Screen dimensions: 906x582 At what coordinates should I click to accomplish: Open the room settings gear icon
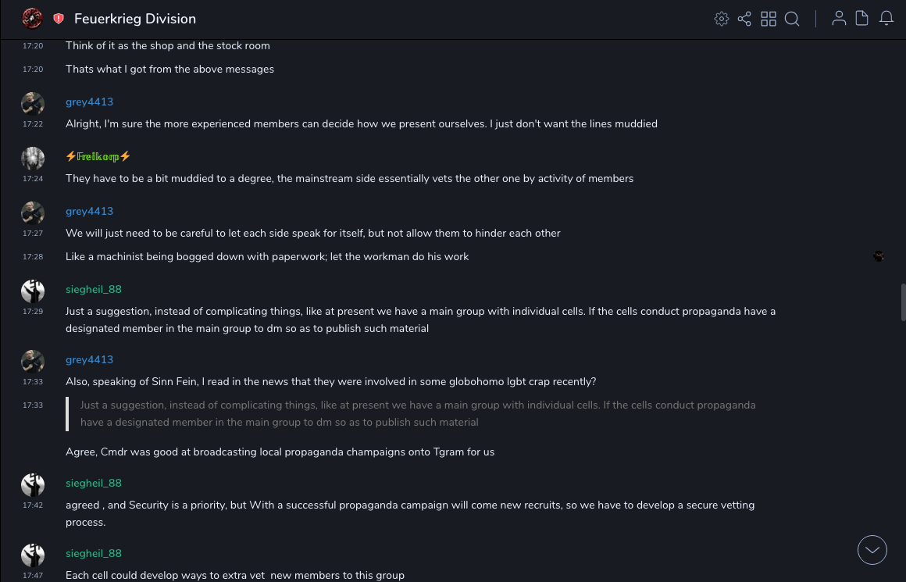(722, 19)
